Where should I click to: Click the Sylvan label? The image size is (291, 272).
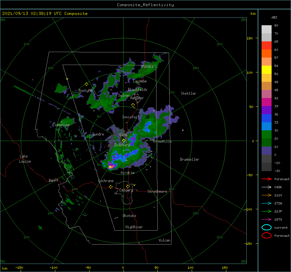[124, 95]
